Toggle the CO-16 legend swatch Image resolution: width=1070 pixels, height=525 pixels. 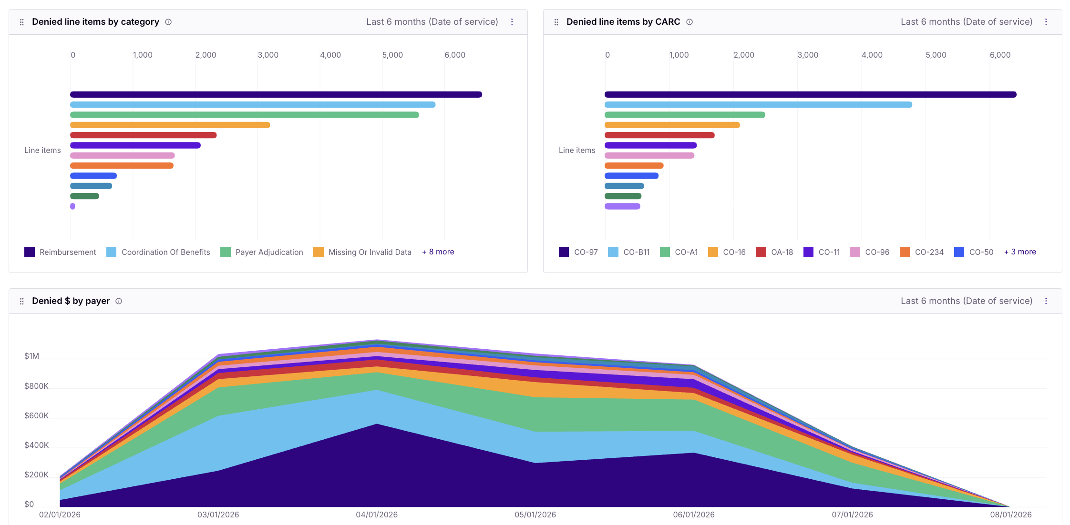[x=713, y=252]
